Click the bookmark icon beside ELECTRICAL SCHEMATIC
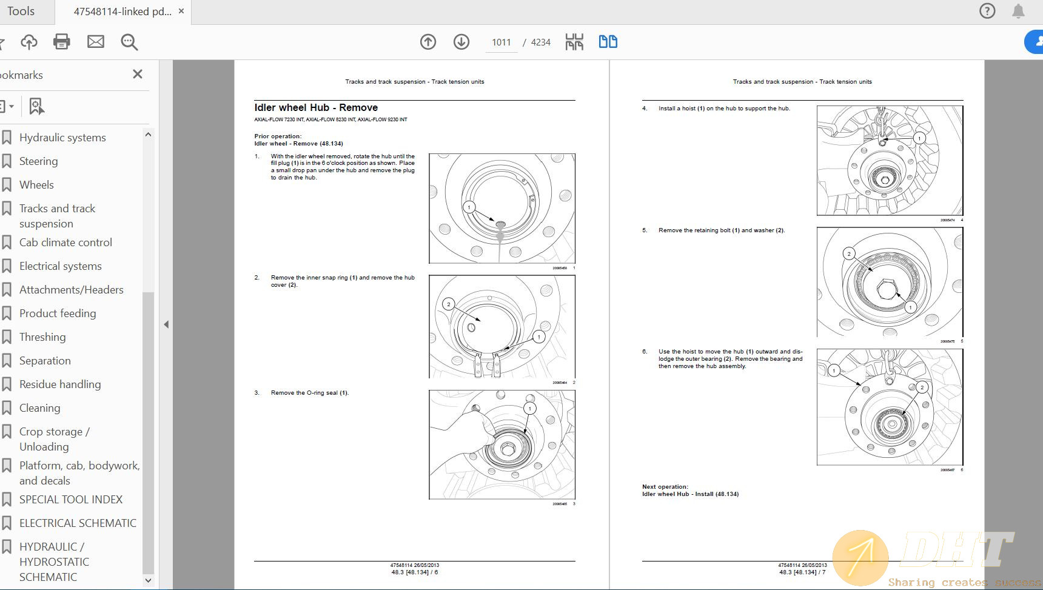 (7, 523)
